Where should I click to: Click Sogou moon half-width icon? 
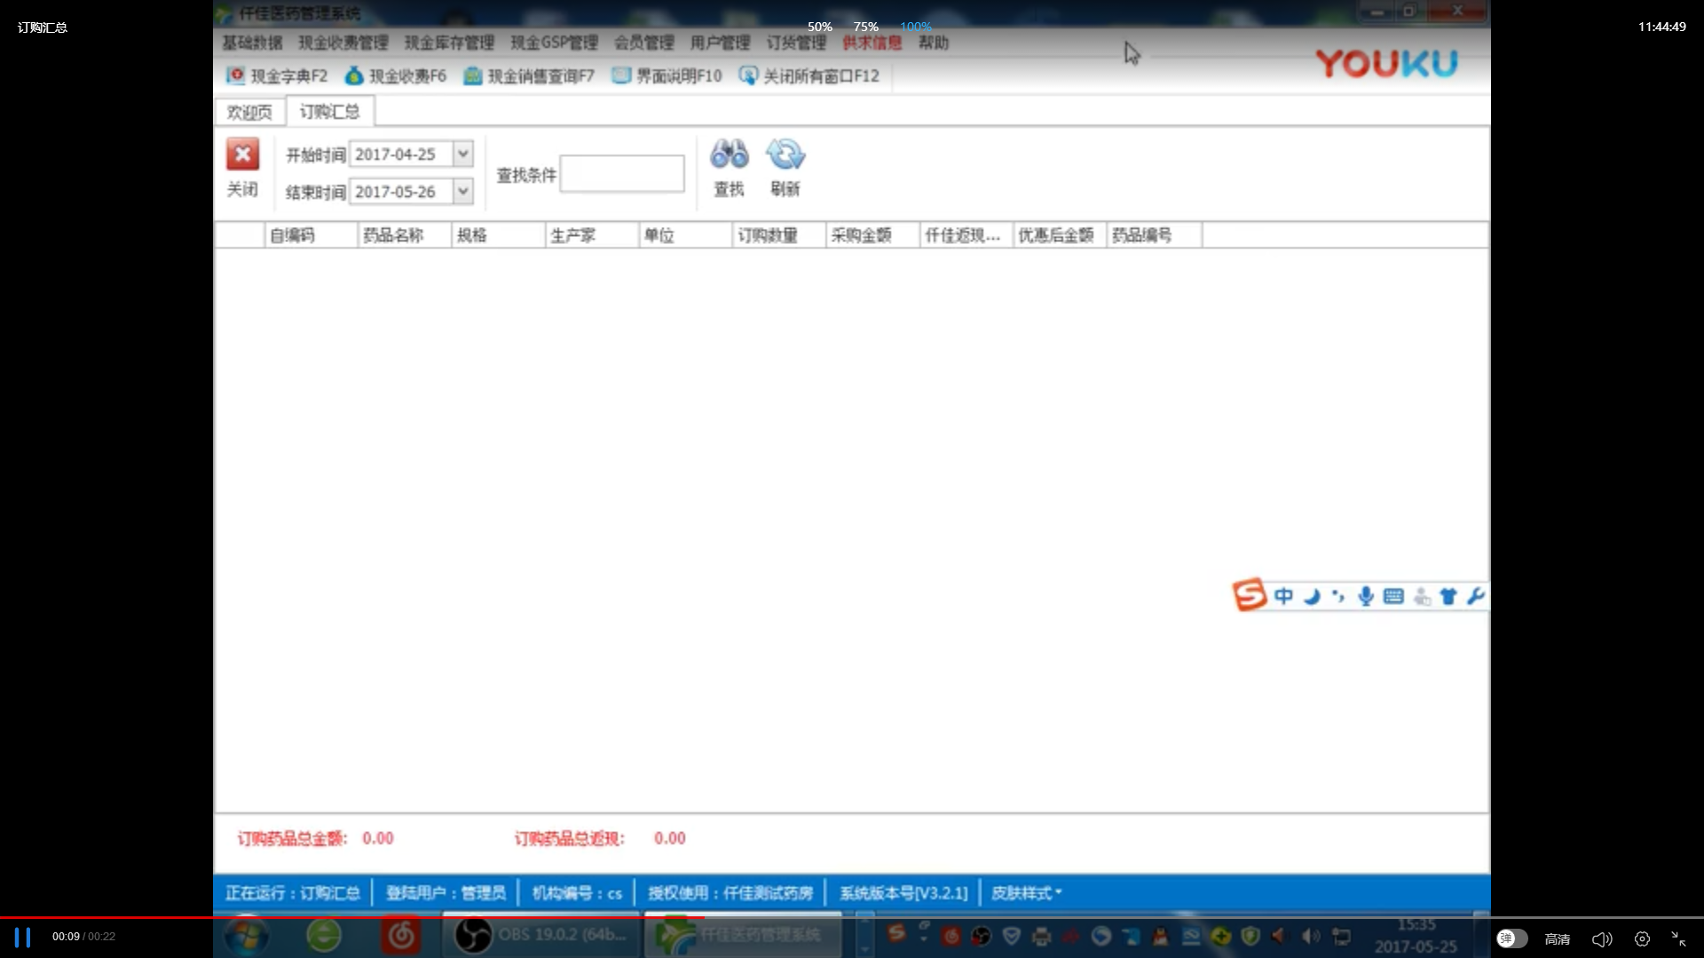point(1312,596)
